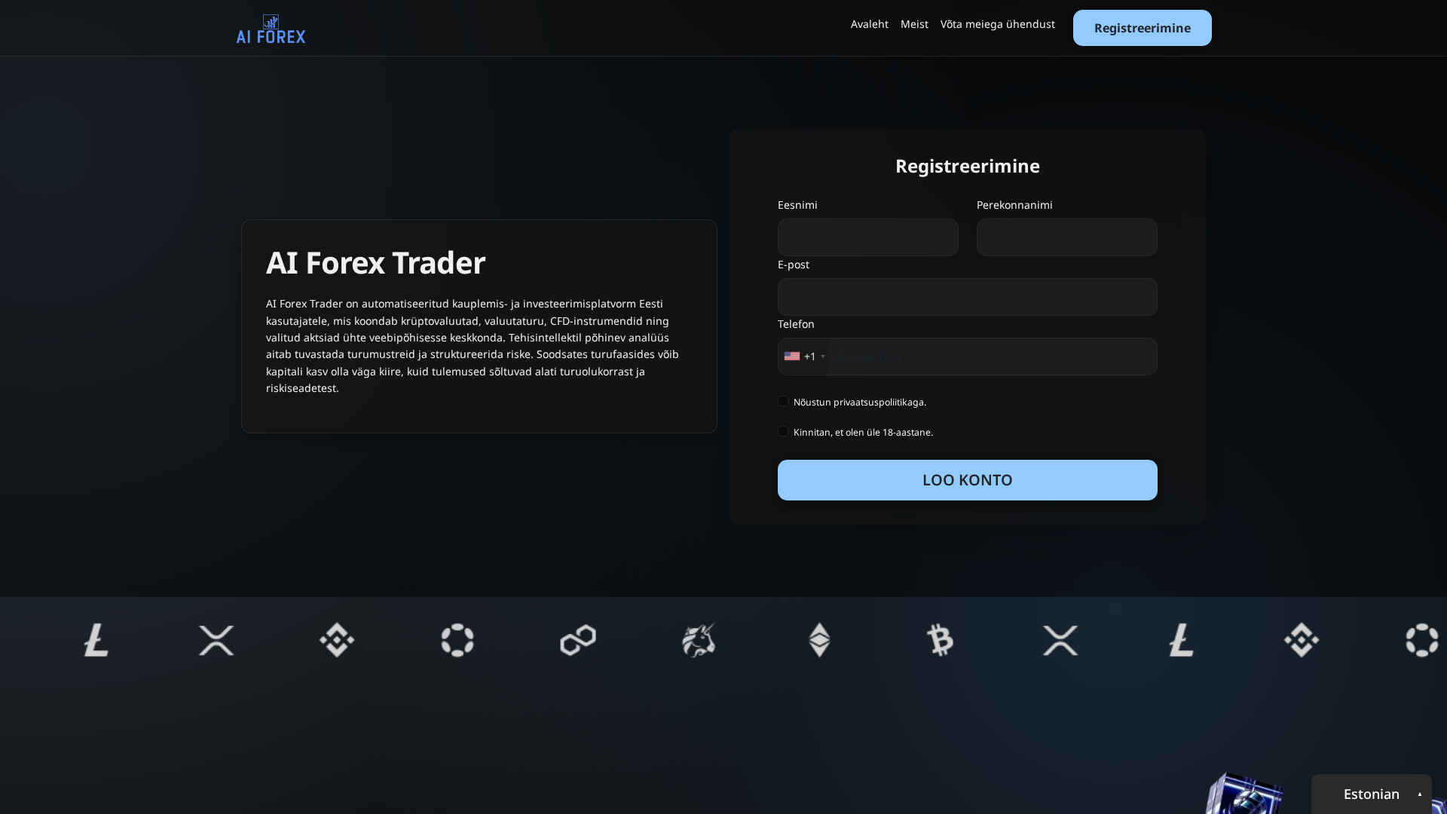This screenshot has width=1447, height=814.
Task: Click the AI Forex logo
Action: click(x=270, y=29)
